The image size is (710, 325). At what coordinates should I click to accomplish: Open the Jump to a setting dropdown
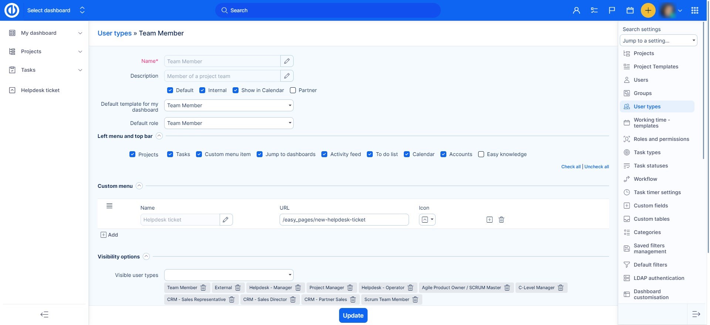point(658,41)
